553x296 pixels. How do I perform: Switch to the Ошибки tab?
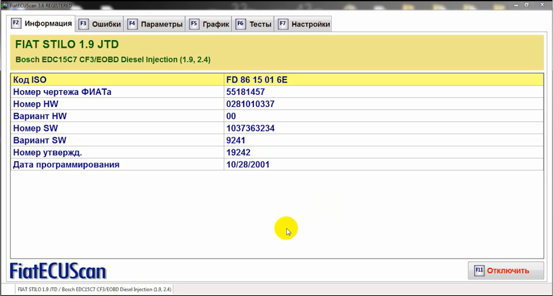point(100,24)
